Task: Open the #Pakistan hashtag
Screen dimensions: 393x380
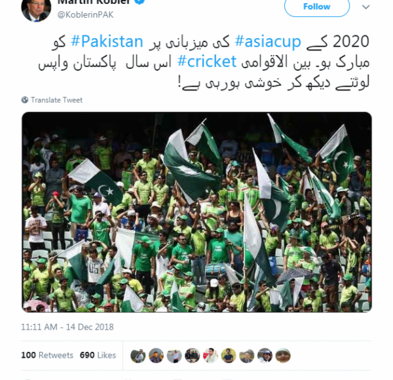Action: [107, 41]
